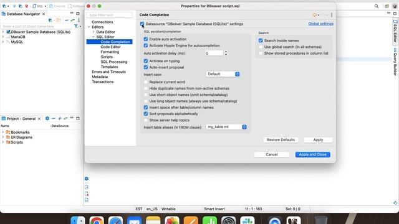This screenshot has width=399, height=224.
Task: Expand the MariaDB connection node
Action: pyautogui.click(x=2, y=37)
